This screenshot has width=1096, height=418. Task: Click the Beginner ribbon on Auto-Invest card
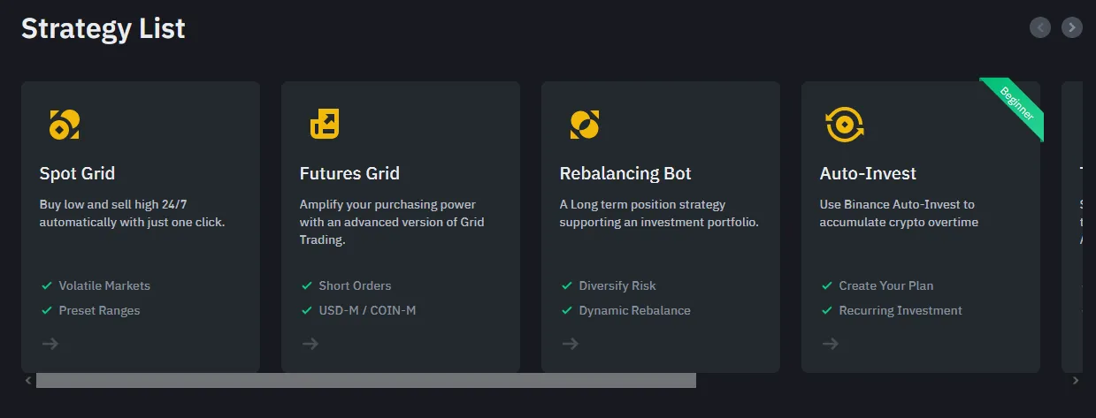click(x=1017, y=103)
